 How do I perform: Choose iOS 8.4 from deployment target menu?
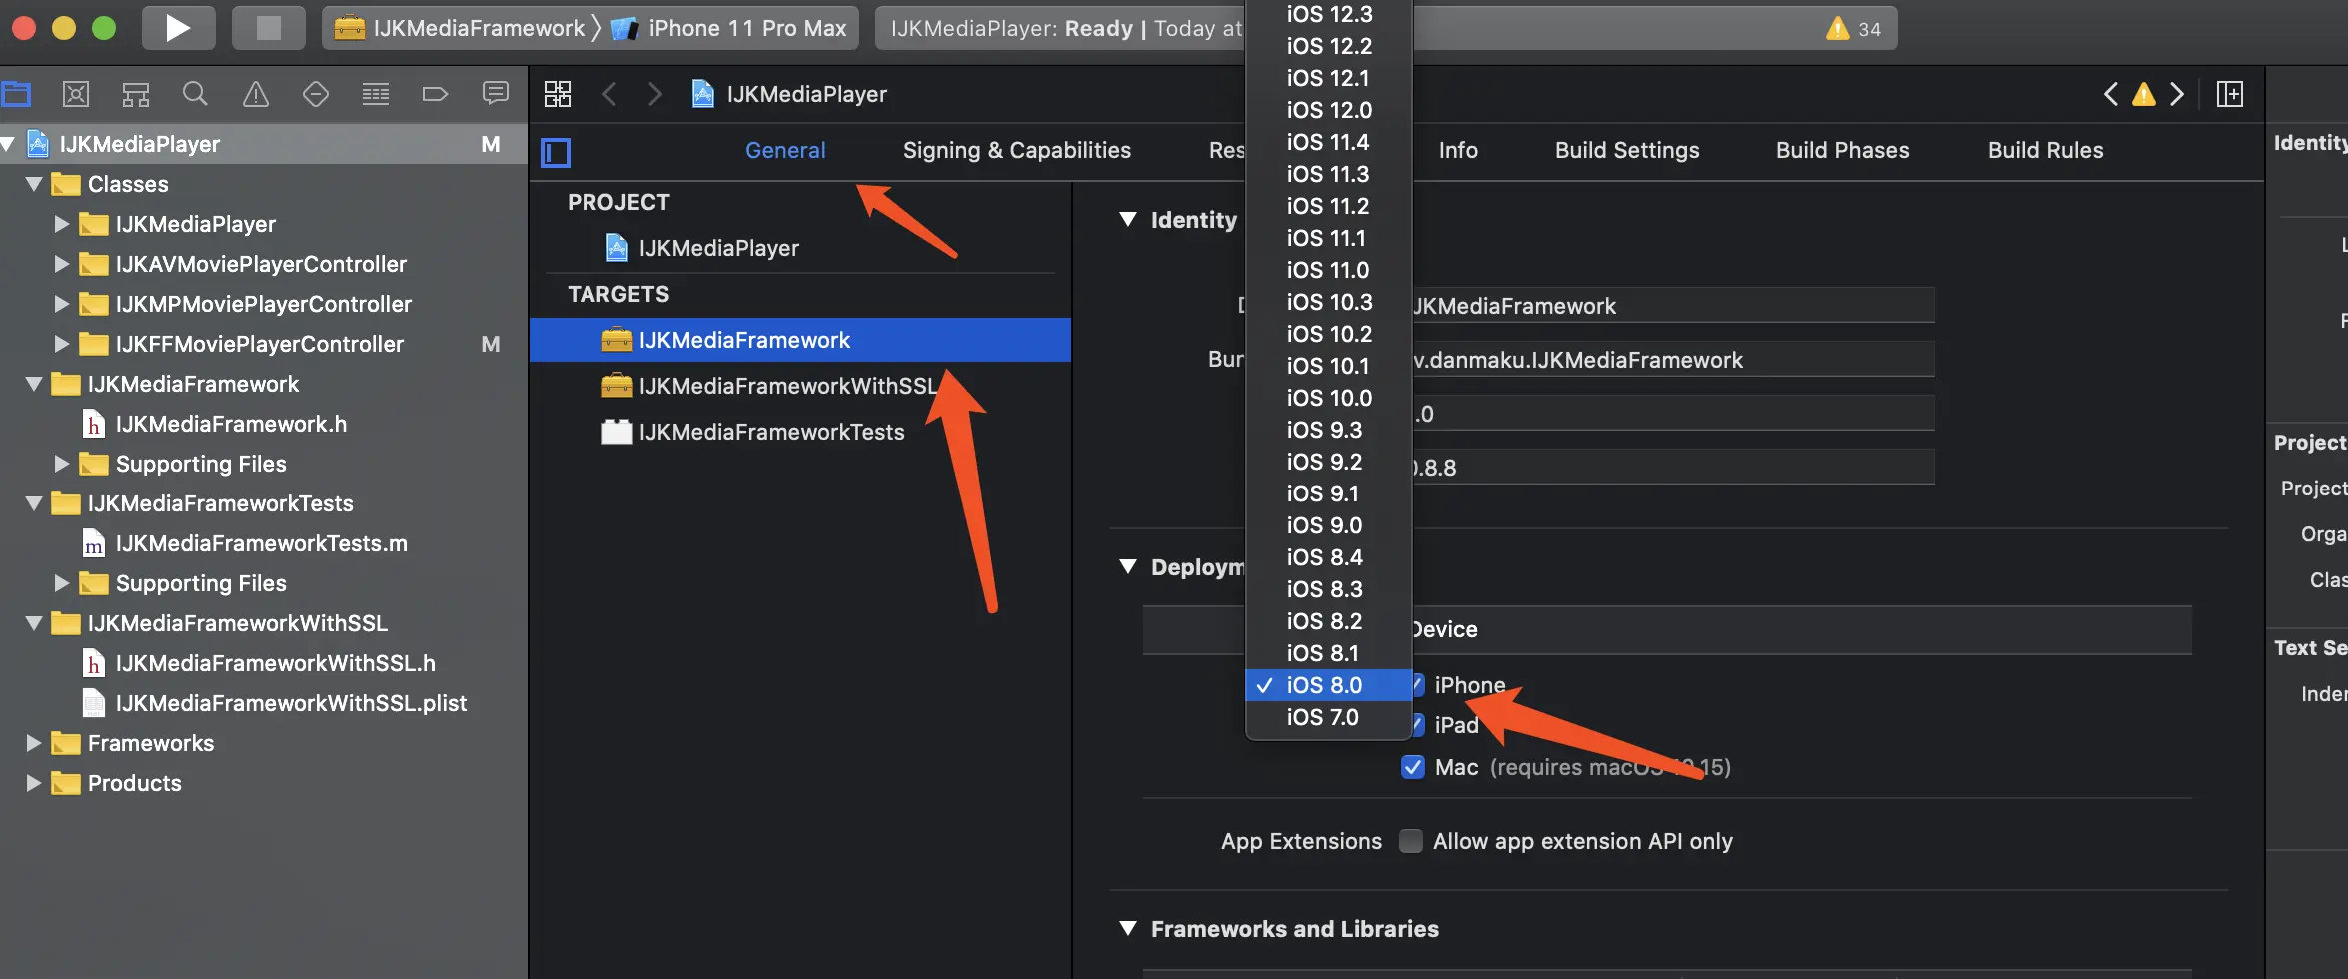click(x=1329, y=557)
